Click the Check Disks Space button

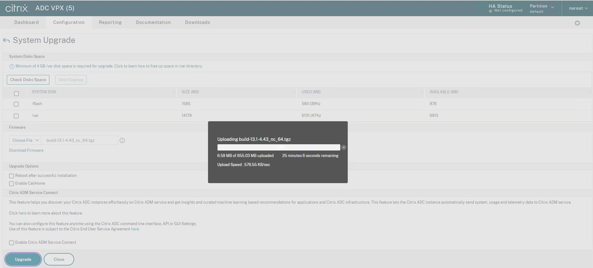click(28, 80)
